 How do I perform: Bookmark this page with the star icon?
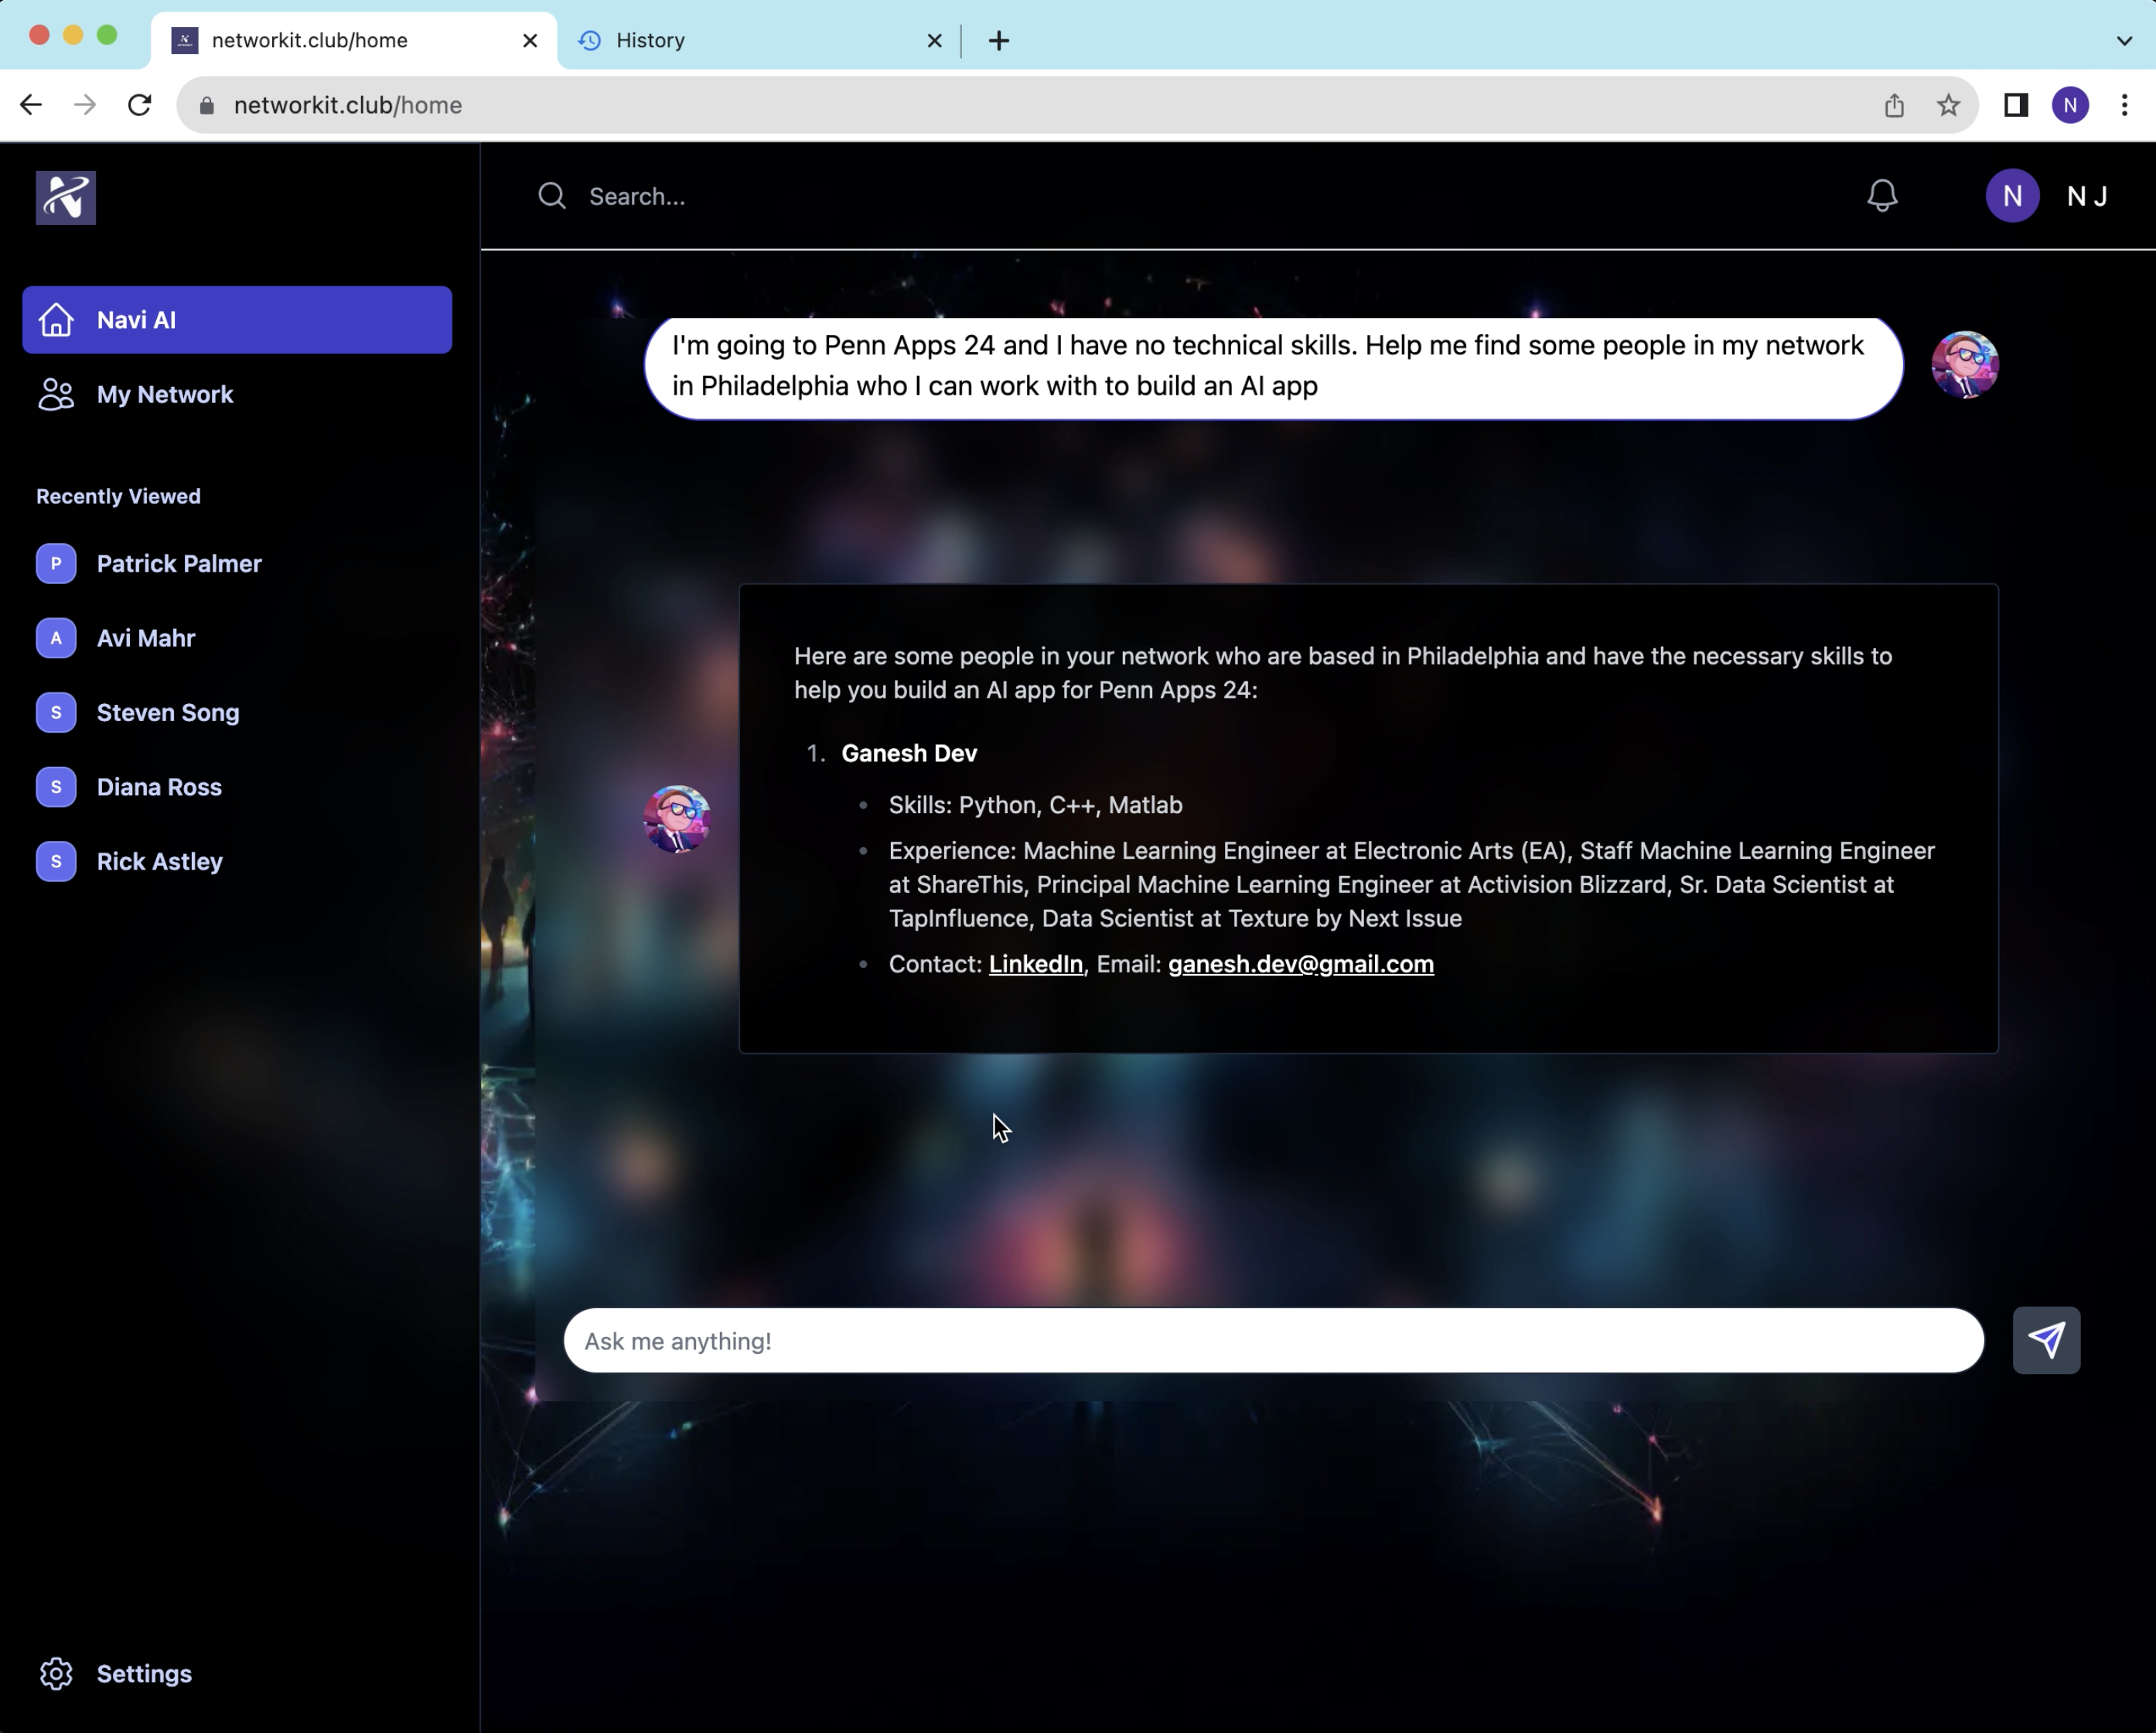pos(1947,105)
